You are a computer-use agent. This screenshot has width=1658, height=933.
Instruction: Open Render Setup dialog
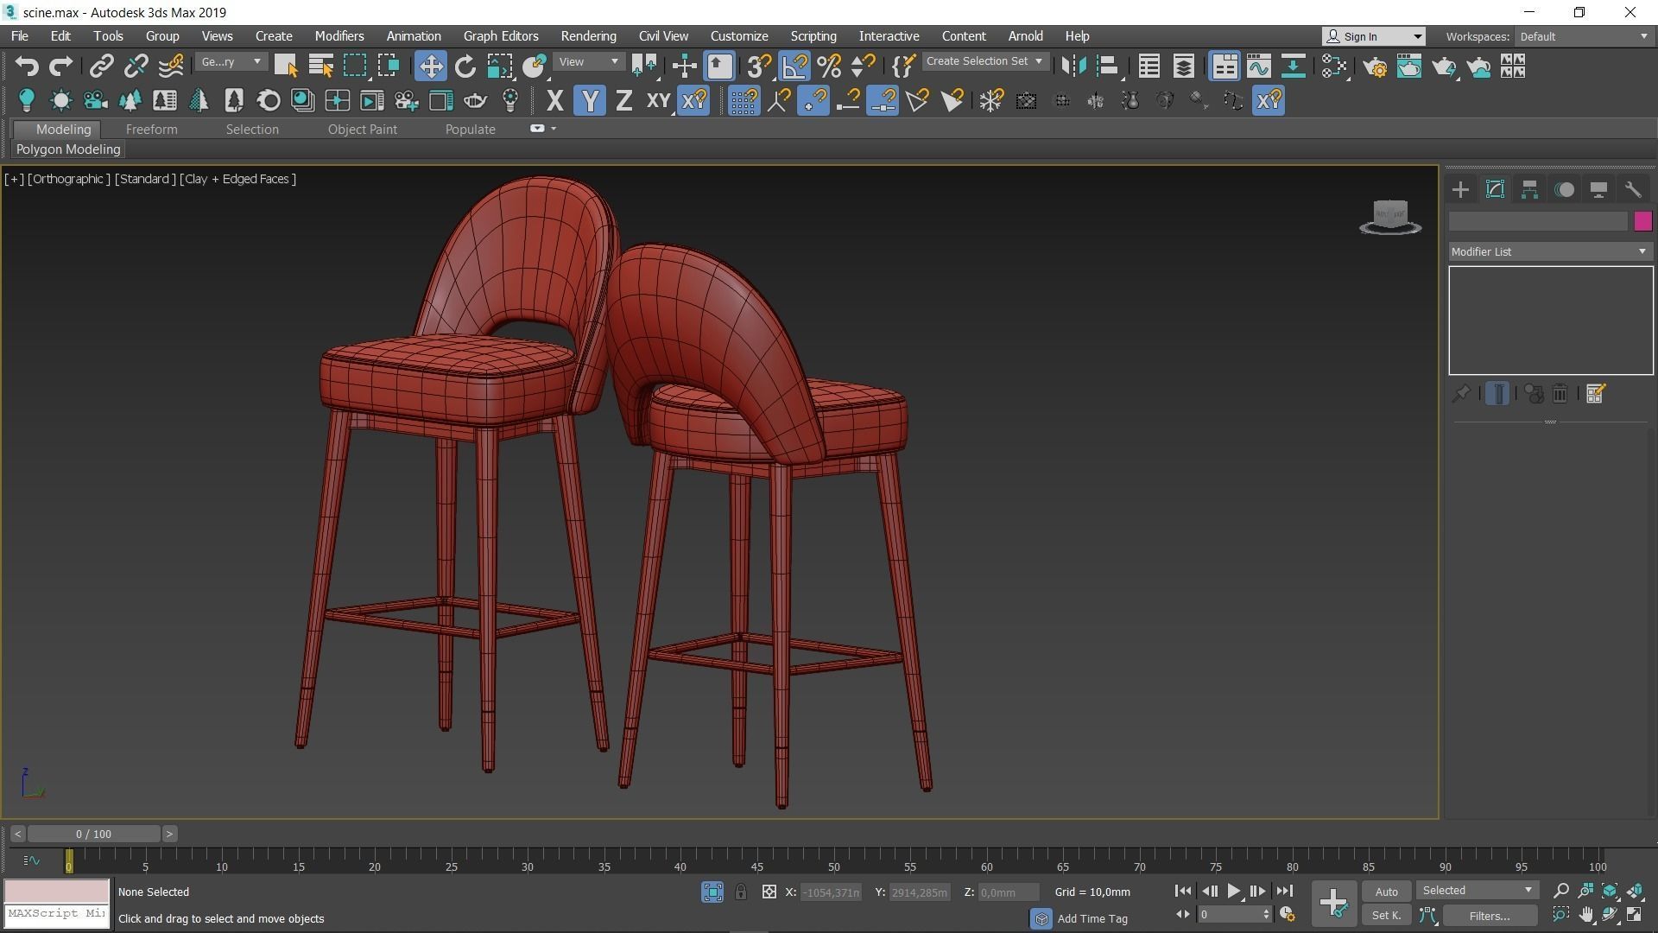point(1376,67)
